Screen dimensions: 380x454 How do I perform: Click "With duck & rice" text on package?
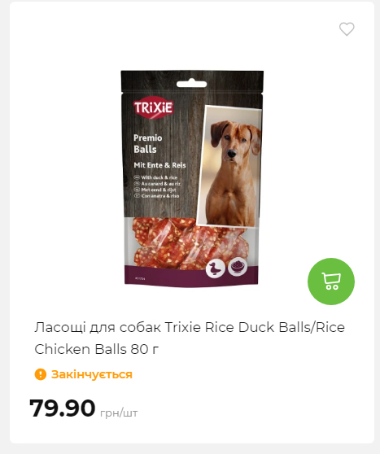(x=159, y=177)
